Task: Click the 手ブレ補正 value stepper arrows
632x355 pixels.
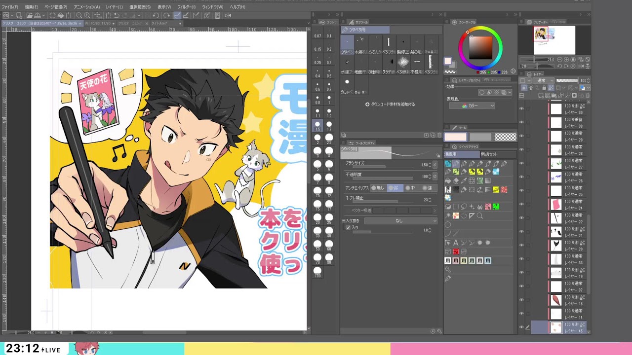Action: click(430, 200)
